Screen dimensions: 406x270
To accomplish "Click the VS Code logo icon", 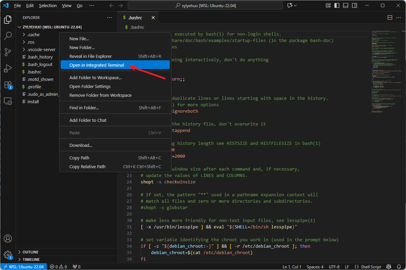I will [6, 5].
